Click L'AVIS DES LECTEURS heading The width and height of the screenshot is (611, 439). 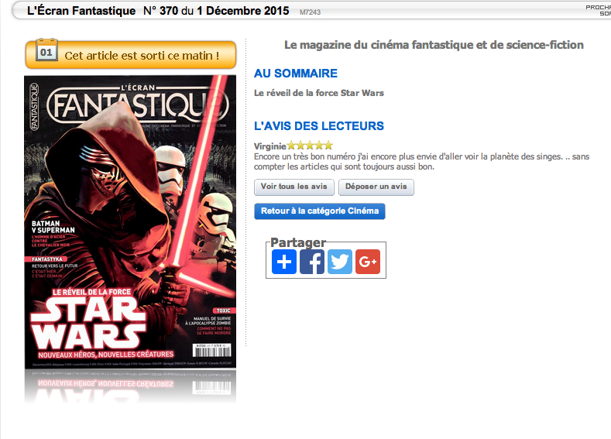click(319, 126)
